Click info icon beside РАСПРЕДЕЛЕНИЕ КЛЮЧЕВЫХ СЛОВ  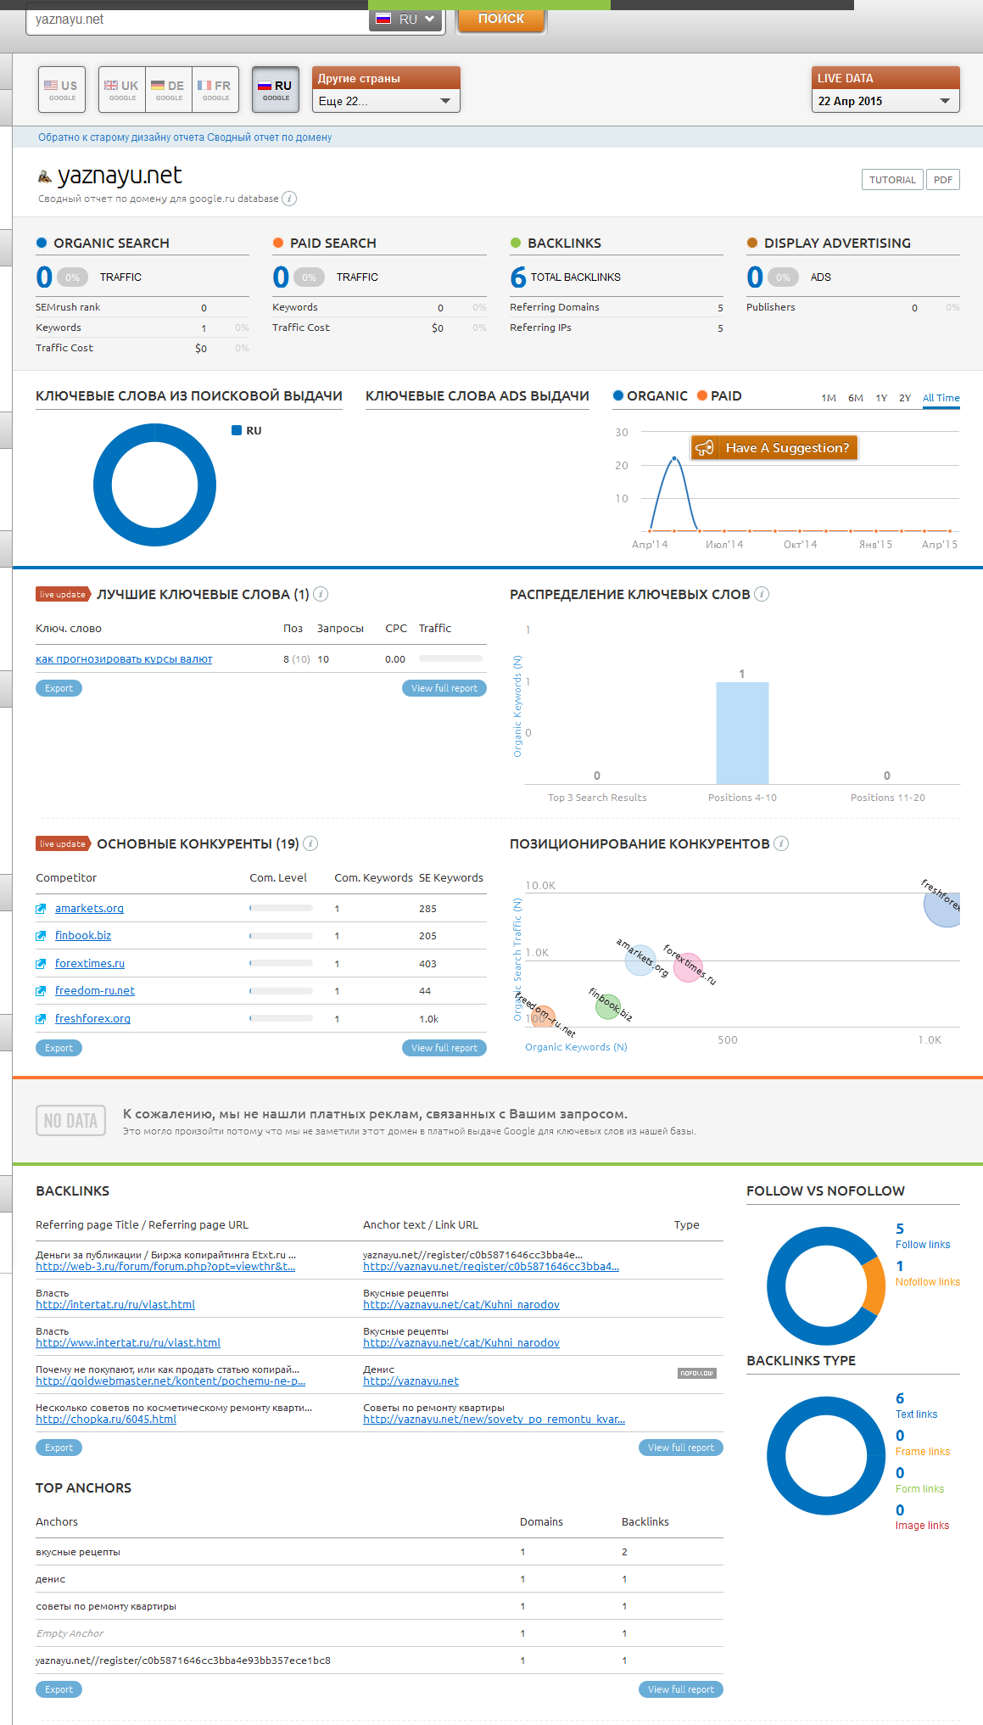click(762, 594)
